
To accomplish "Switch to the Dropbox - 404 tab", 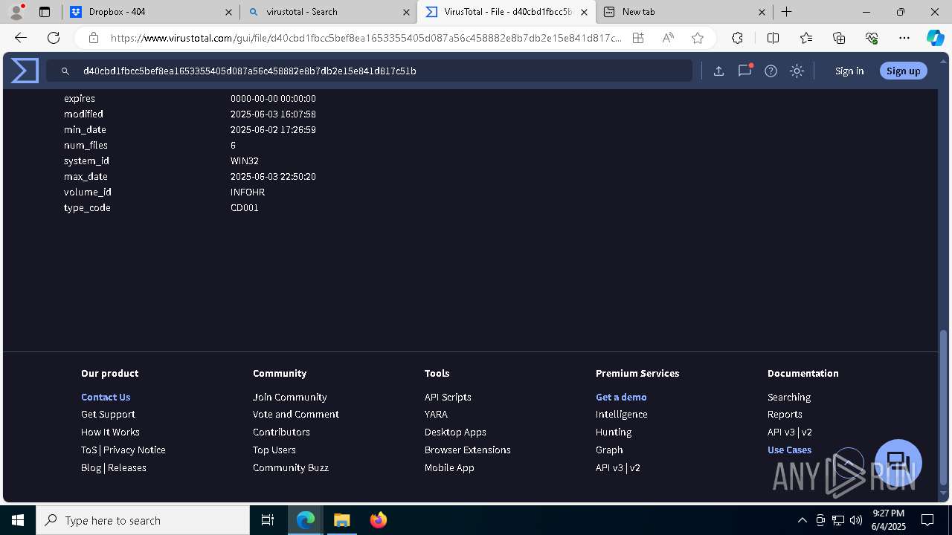I will (150, 12).
